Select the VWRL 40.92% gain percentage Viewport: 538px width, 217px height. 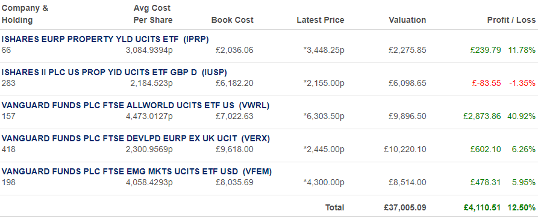(x=522, y=117)
